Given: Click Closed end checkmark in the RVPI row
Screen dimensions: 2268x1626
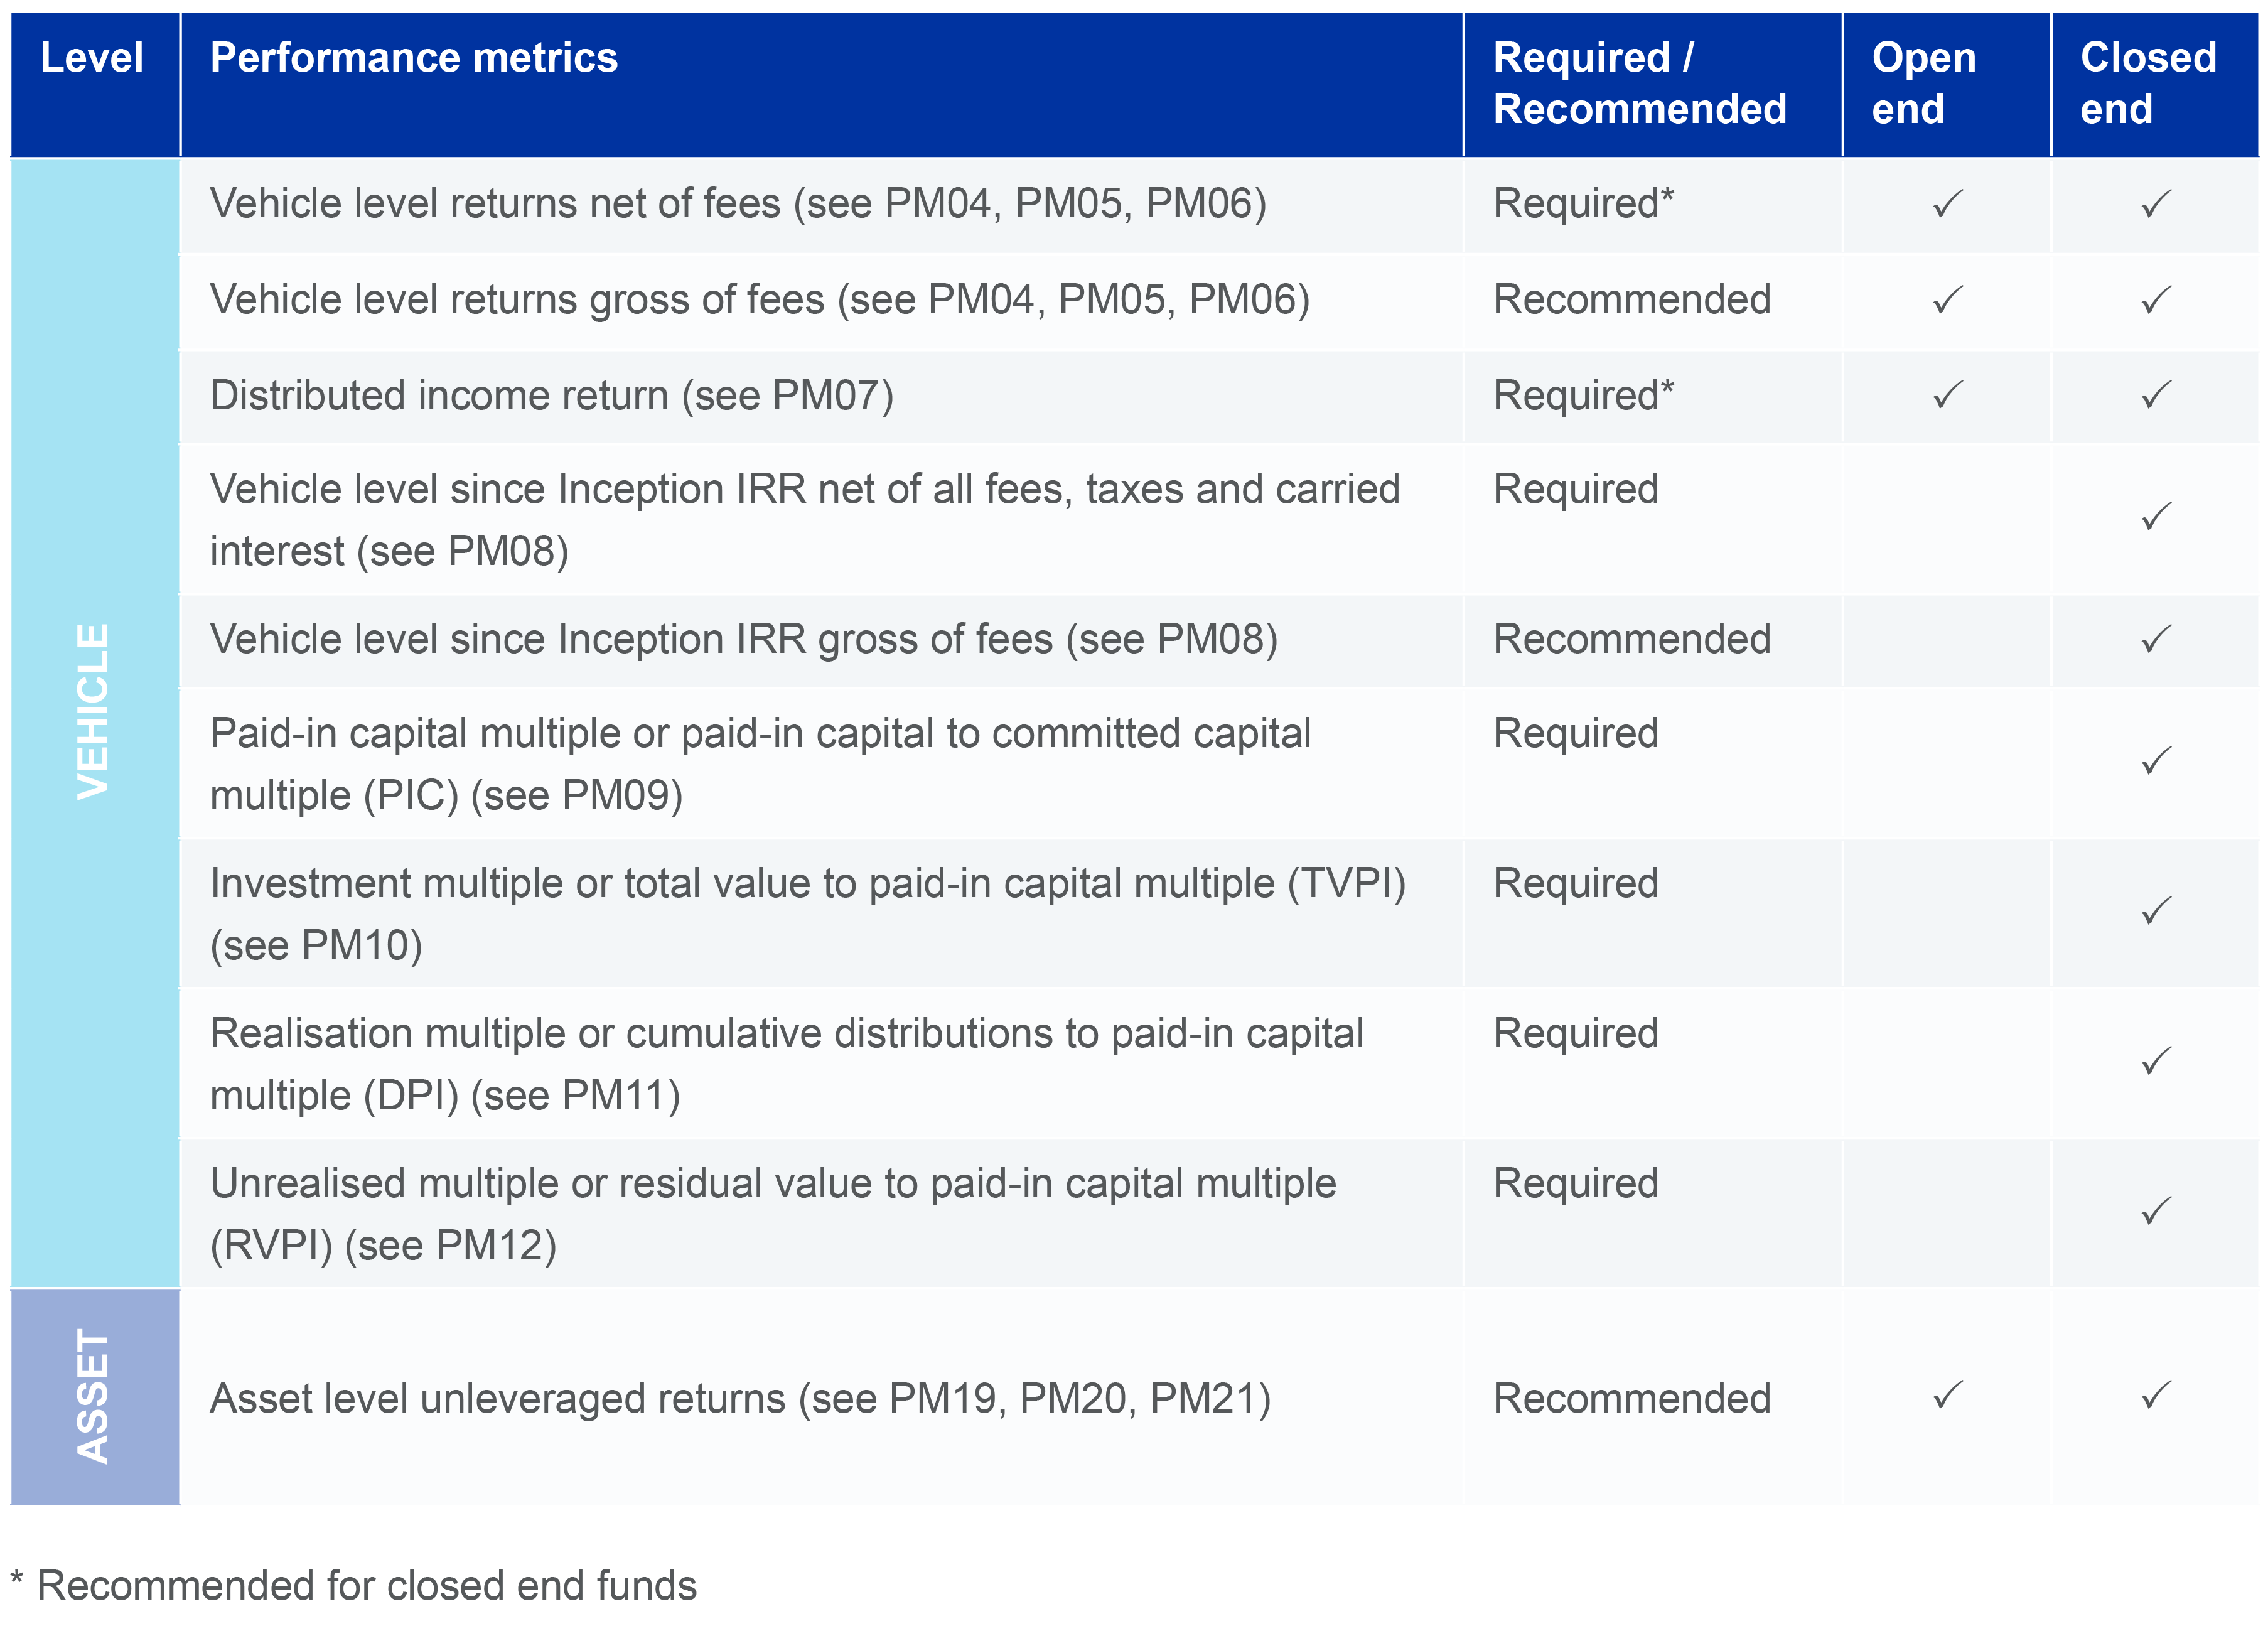Looking at the screenshot, I should pyautogui.click(x=2156, y=1211).
